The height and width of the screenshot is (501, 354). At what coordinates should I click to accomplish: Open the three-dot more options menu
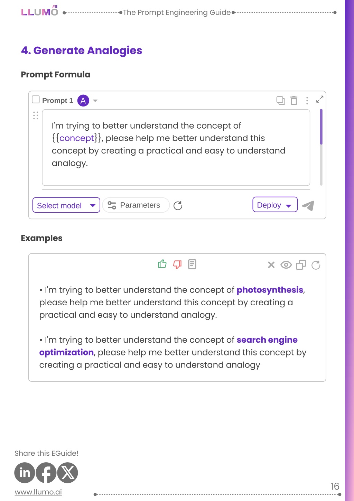pos(307,101)
